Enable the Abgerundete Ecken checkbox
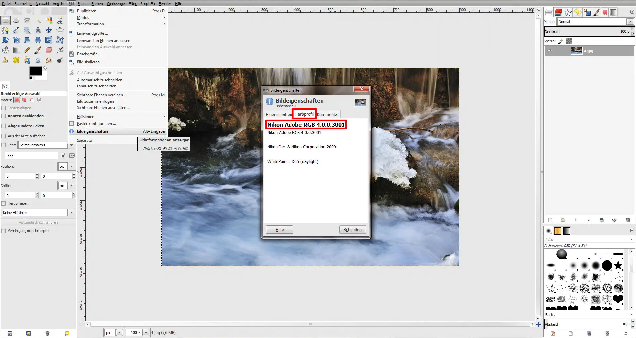Image resolution: width=636 pixels, height=338 pixels. coord(3,126)
